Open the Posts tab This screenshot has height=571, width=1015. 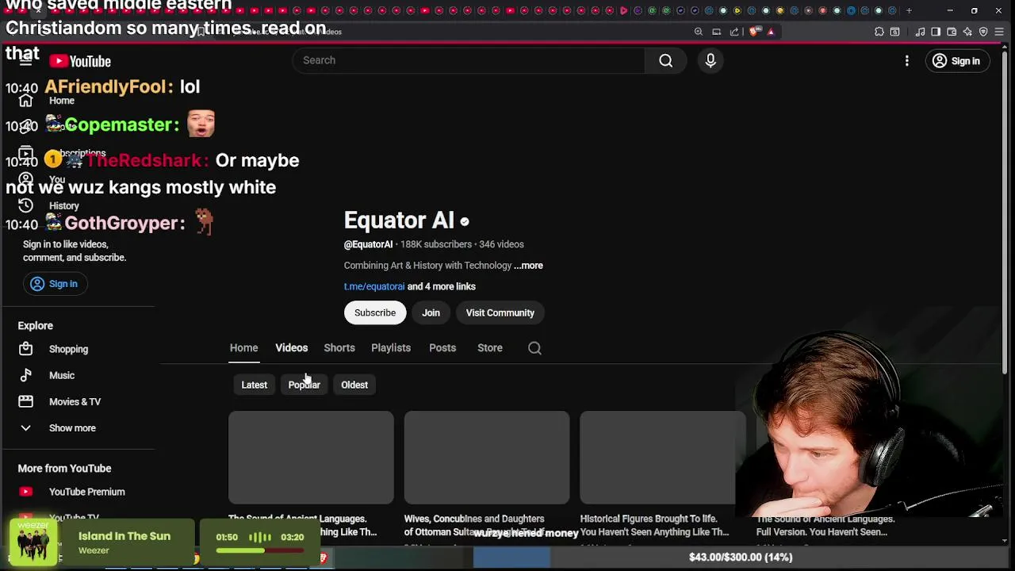[442, 348]
